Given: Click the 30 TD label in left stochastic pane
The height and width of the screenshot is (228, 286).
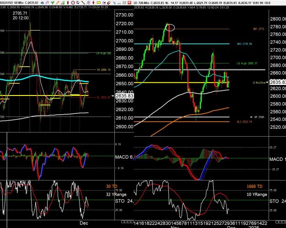Looking at the screenshot, I should 112,186.
